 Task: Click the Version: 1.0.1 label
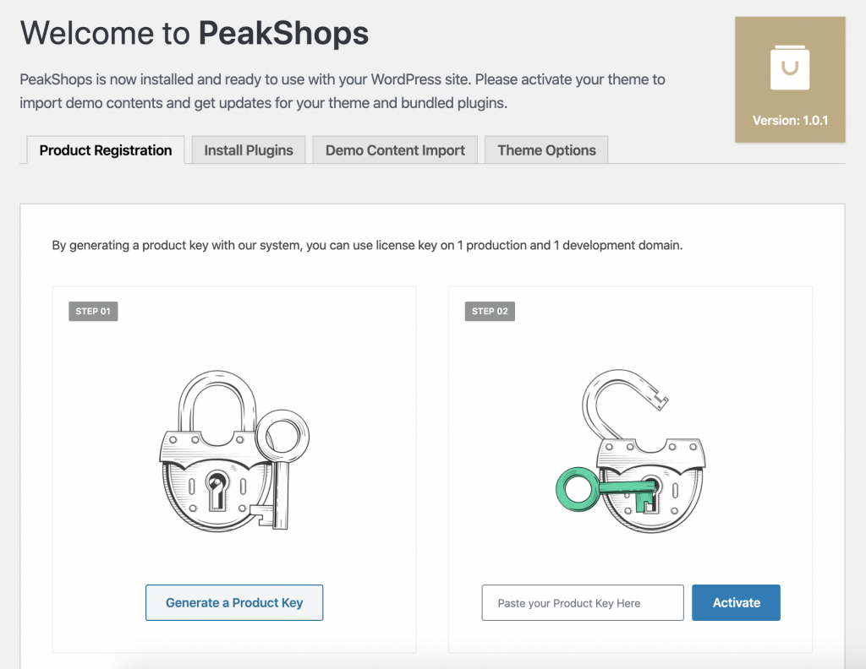click(x=790, y=120)
